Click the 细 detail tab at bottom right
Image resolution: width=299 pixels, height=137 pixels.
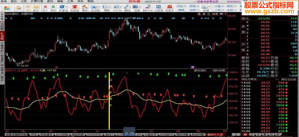[245, 134]
